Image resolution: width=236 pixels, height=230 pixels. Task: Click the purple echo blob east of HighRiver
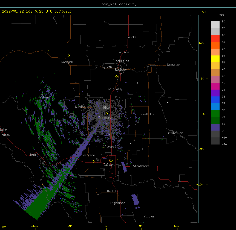135,199
